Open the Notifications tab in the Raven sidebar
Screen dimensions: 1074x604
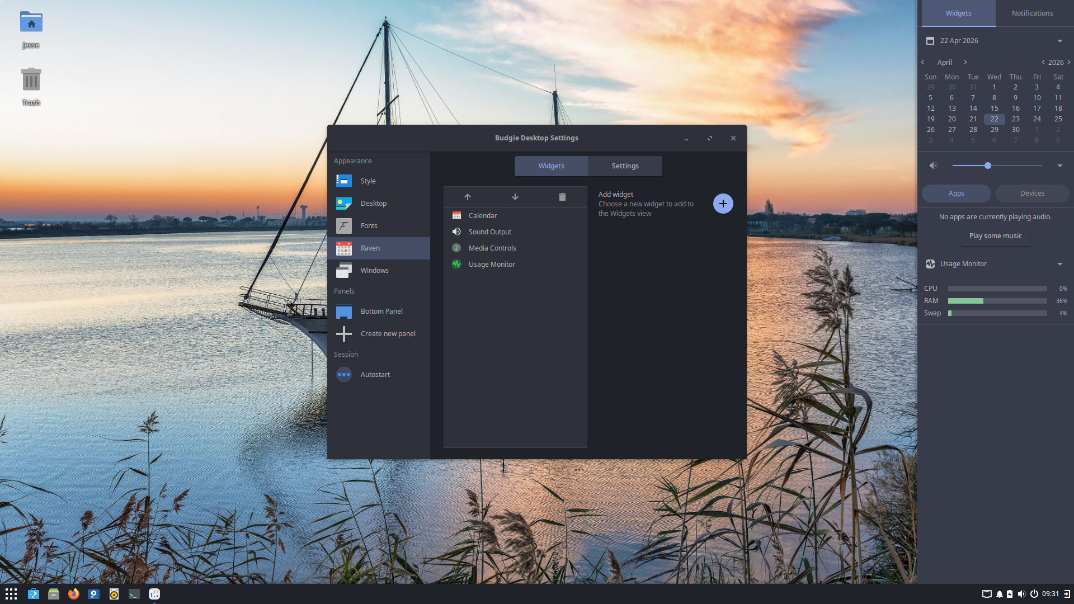coord(1032,13)
